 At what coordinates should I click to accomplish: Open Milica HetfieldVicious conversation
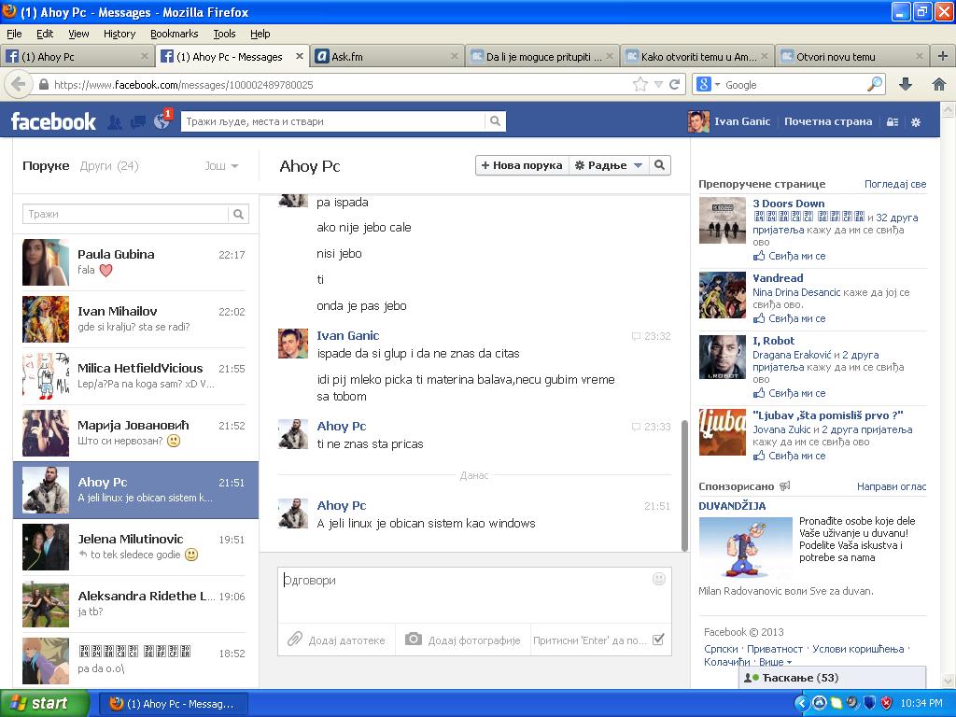tap(135, 376)
